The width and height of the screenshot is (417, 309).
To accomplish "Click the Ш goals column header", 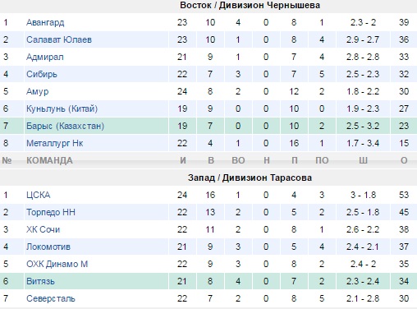I will pos(363,160).
